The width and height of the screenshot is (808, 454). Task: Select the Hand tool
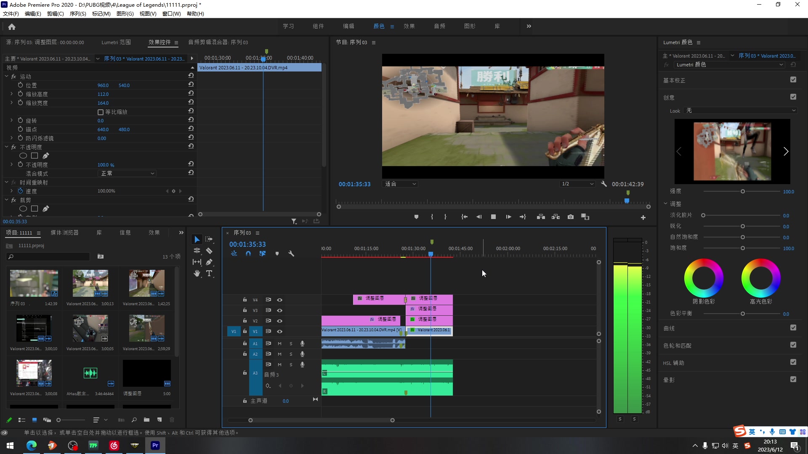197,273
